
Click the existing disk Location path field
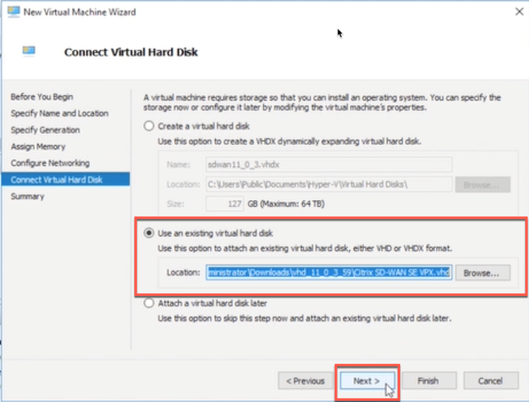pyautogui.click(x=329, y=272)
